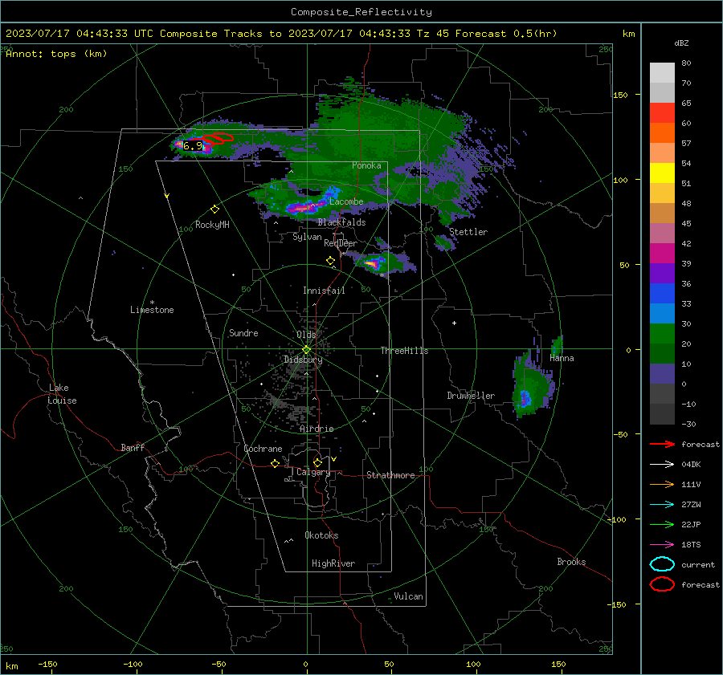Viewport: 723px width, 675px height.
Task: Click the yellow diamond marker above Calgary
Action: point(317,462)
